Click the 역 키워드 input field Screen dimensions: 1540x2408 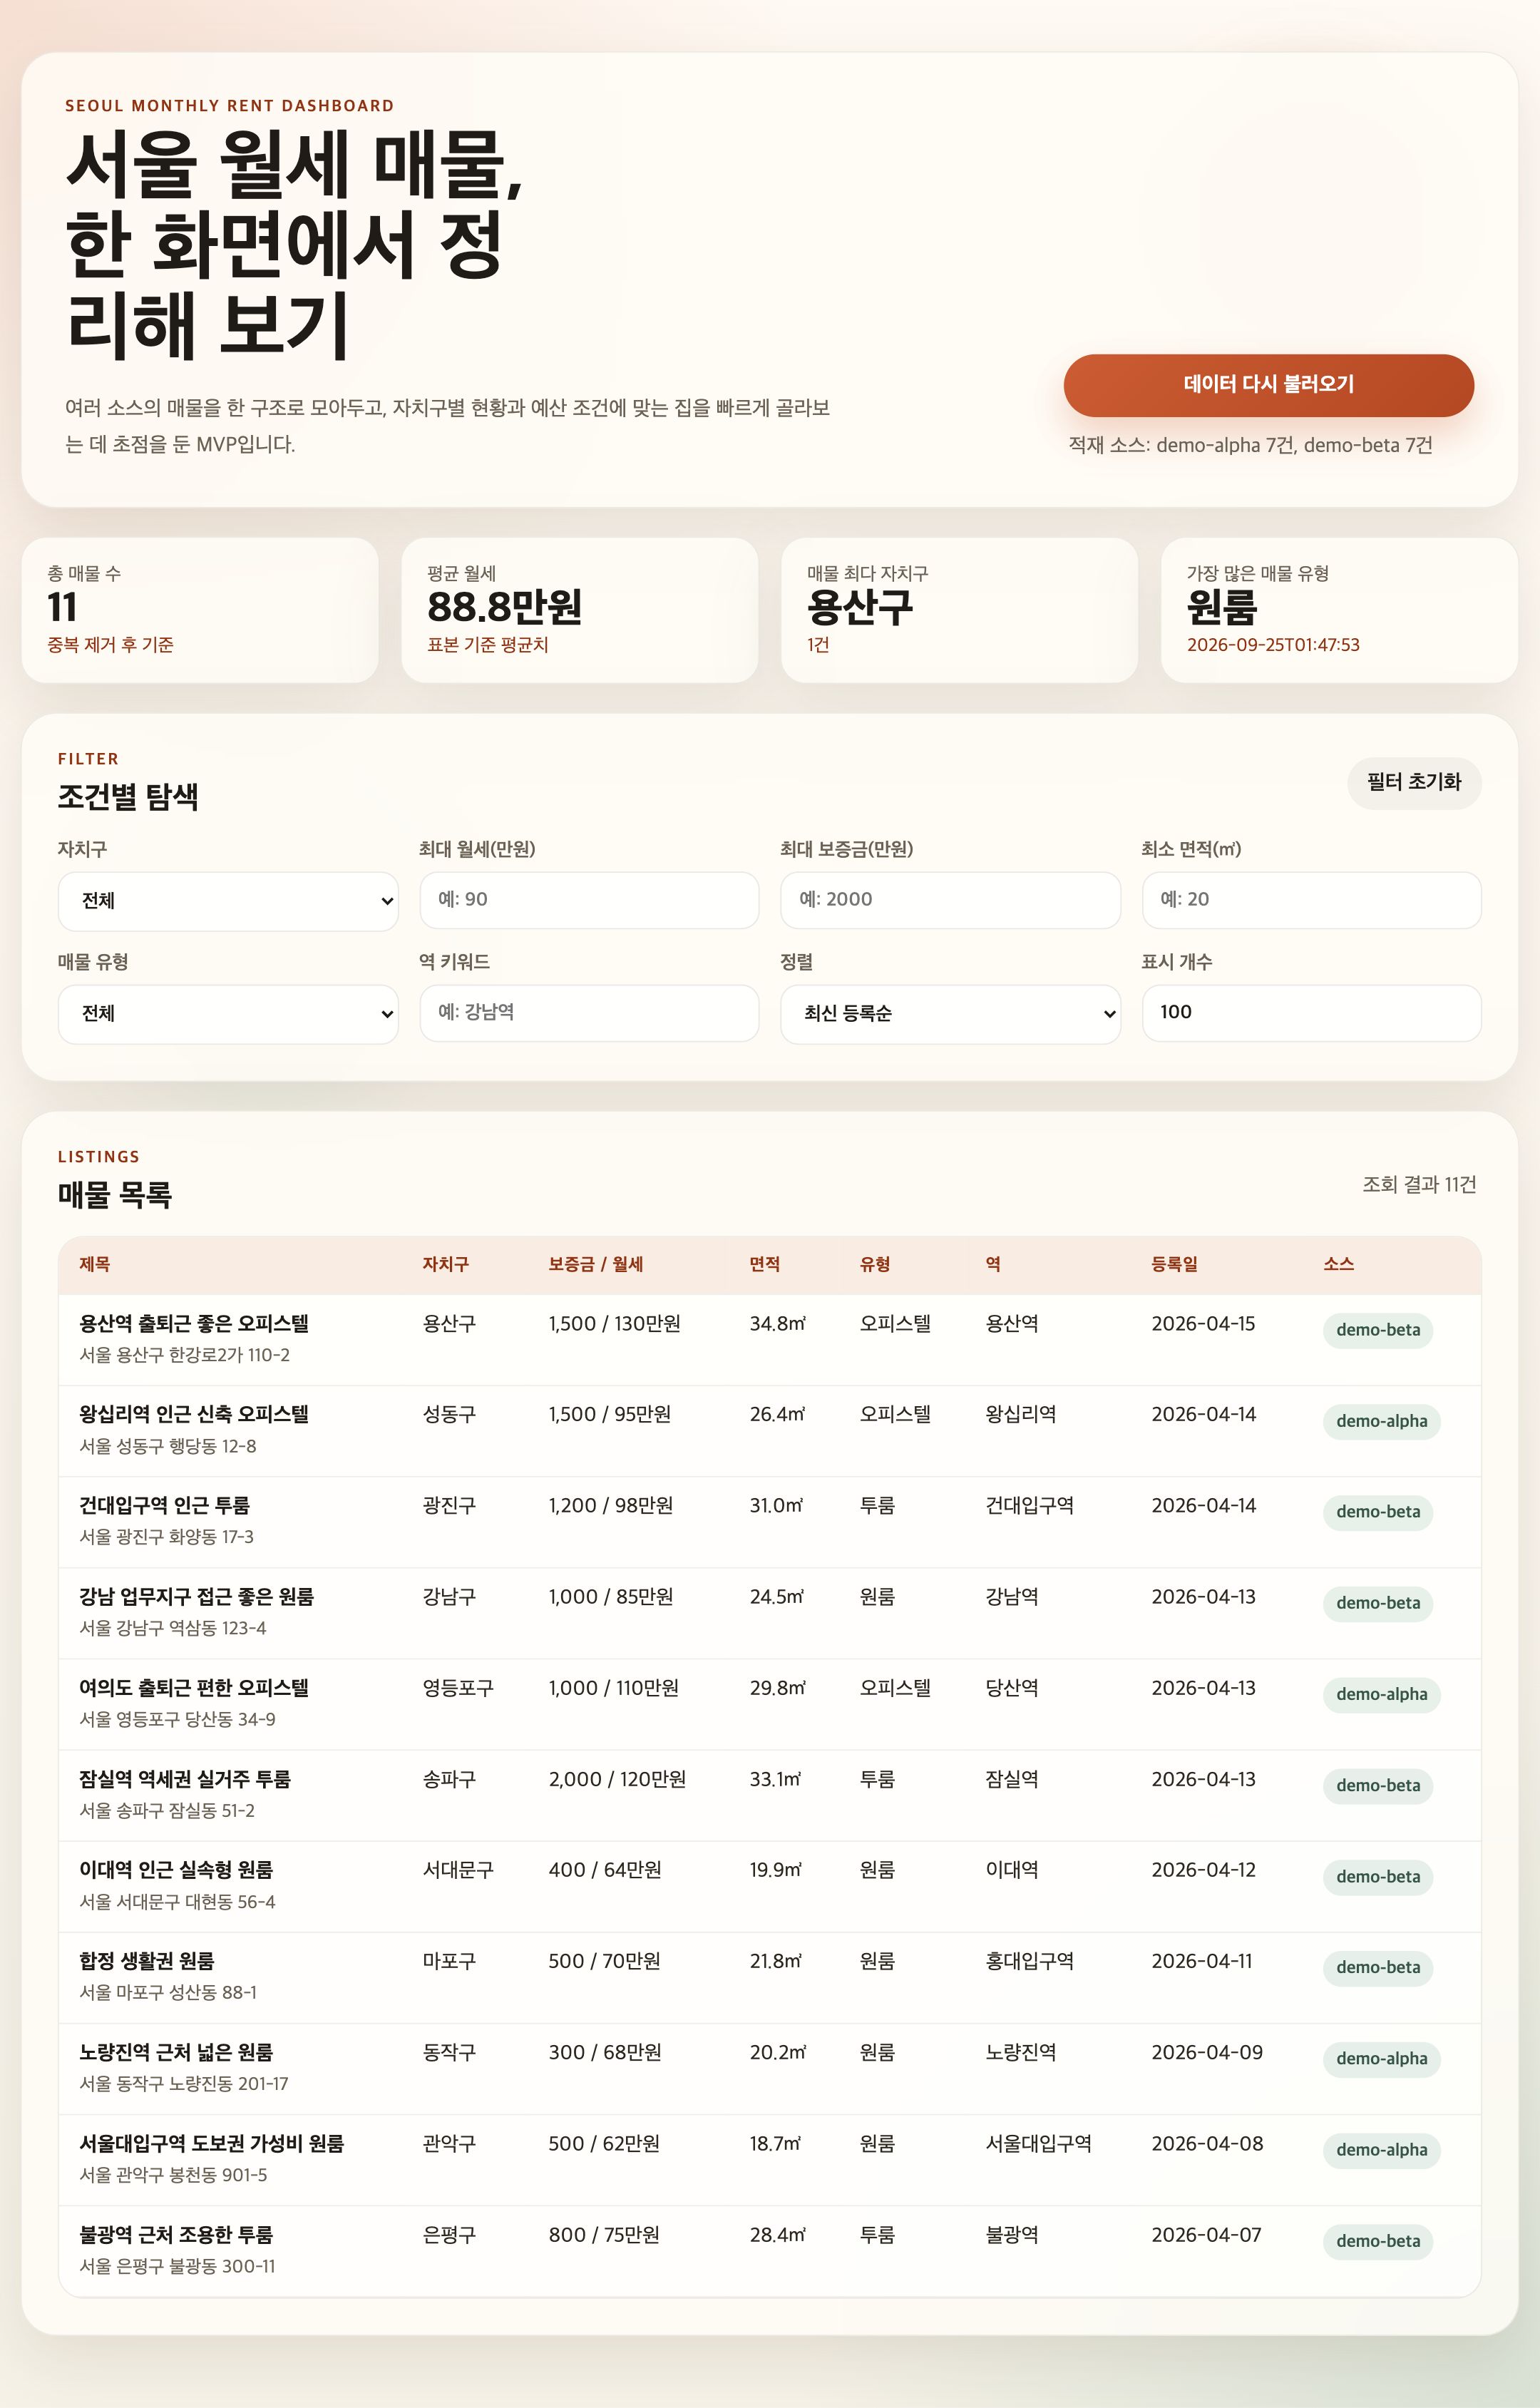click(x=589, y=1013)
